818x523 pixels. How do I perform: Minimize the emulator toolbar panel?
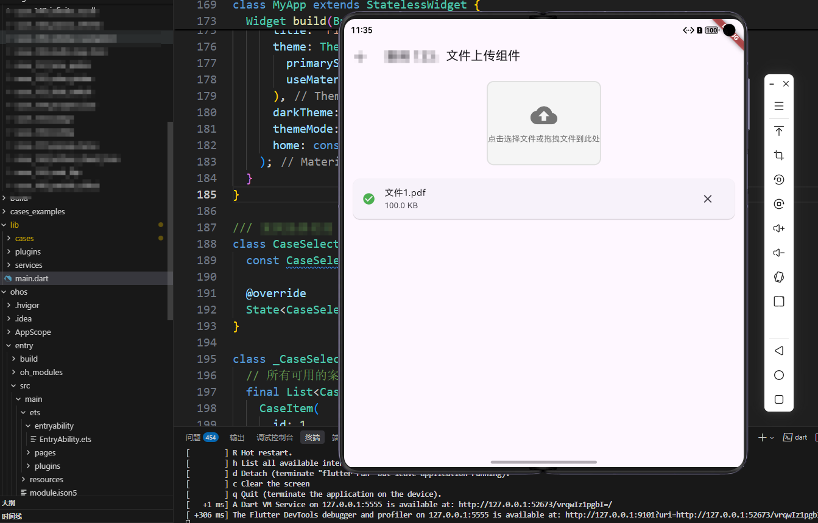click(772, 84)
